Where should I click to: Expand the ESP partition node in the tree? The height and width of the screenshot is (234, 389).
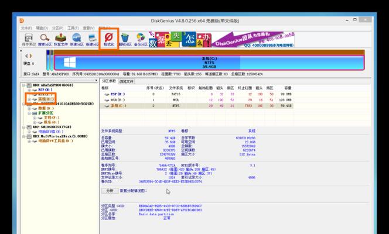pyautogui.click(x=29, y=90)
